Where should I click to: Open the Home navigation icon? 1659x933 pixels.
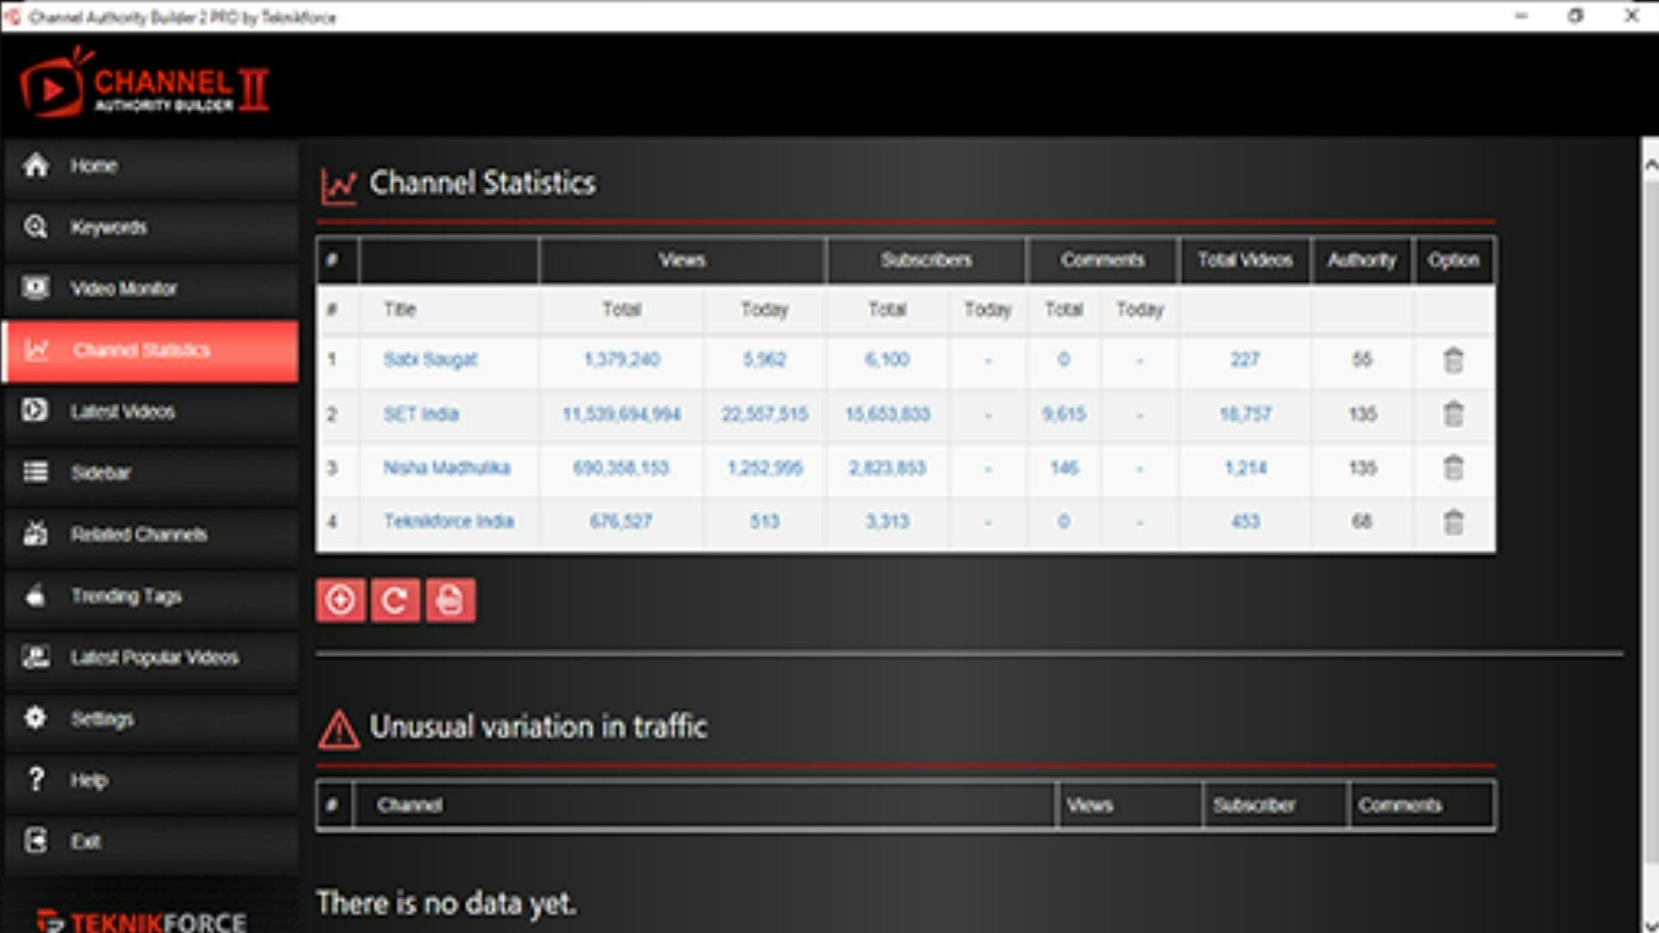(x=35, y=165)
